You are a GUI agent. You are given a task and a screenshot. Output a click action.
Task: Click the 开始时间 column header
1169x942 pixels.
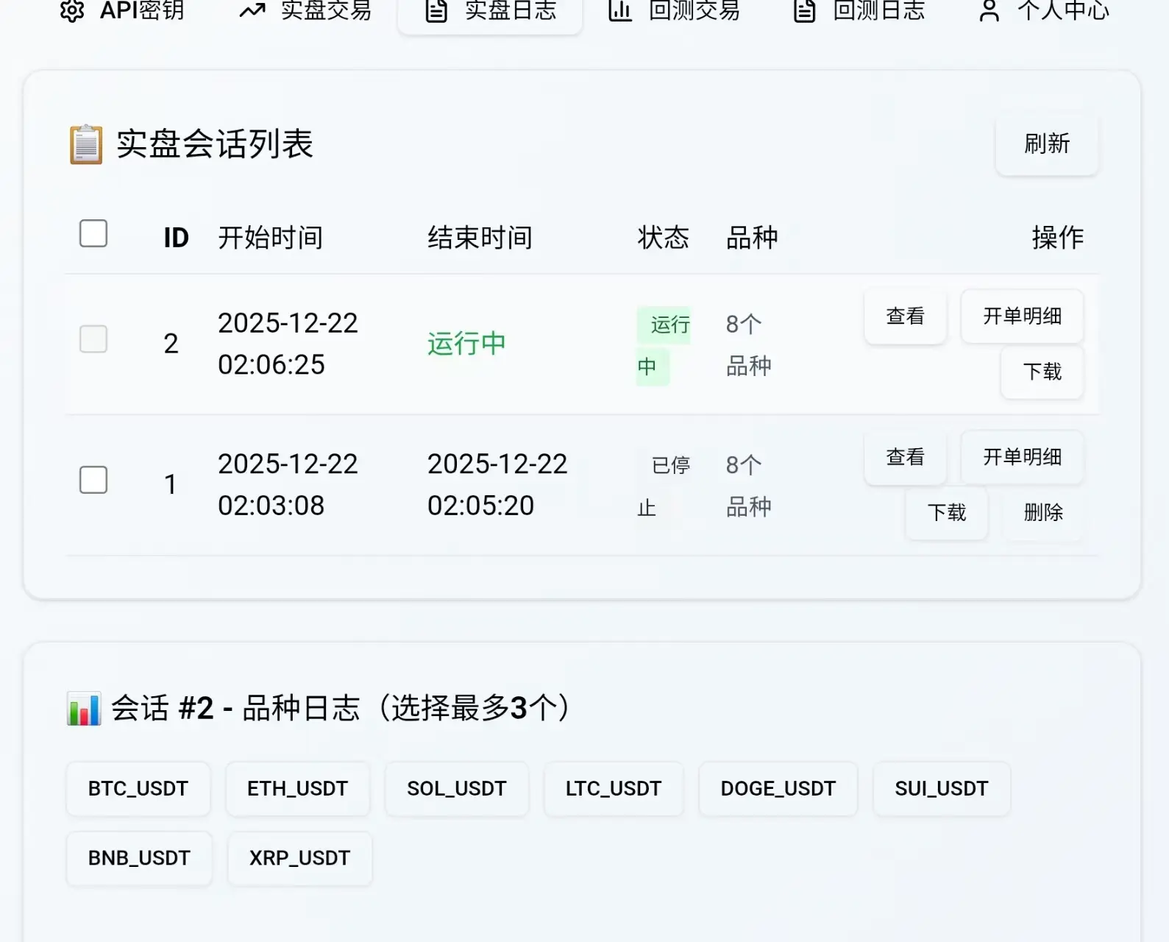271,238
